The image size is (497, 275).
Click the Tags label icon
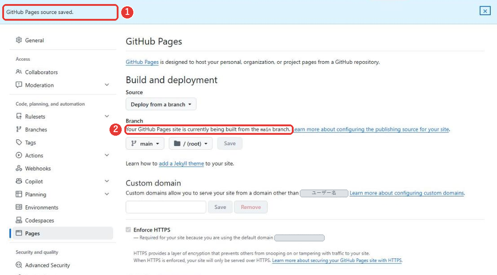(19, 142)
